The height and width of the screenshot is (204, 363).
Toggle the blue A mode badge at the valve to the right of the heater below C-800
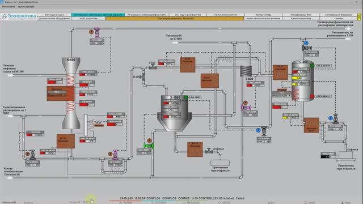coord(331,118)
